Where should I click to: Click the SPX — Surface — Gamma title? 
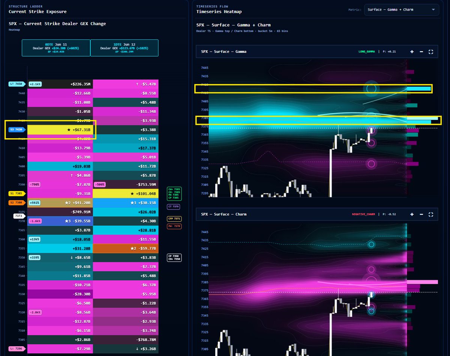point(224,52)
